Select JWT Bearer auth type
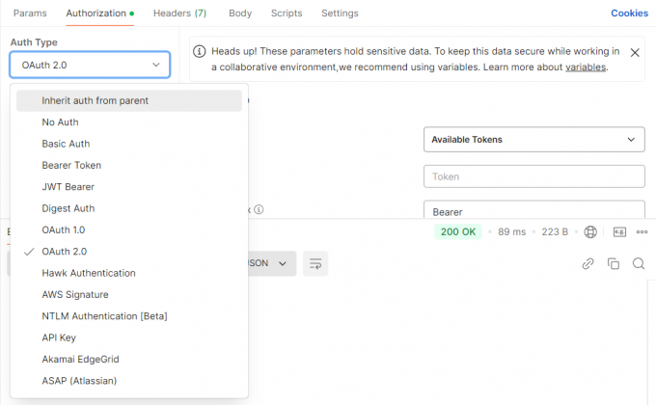Image resolution: width=656 pixels, height=405 pixels. tap(129, 187)
